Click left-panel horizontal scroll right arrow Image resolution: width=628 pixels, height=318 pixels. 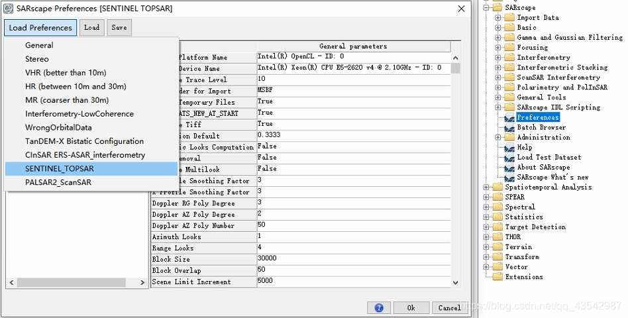(142, 282)
